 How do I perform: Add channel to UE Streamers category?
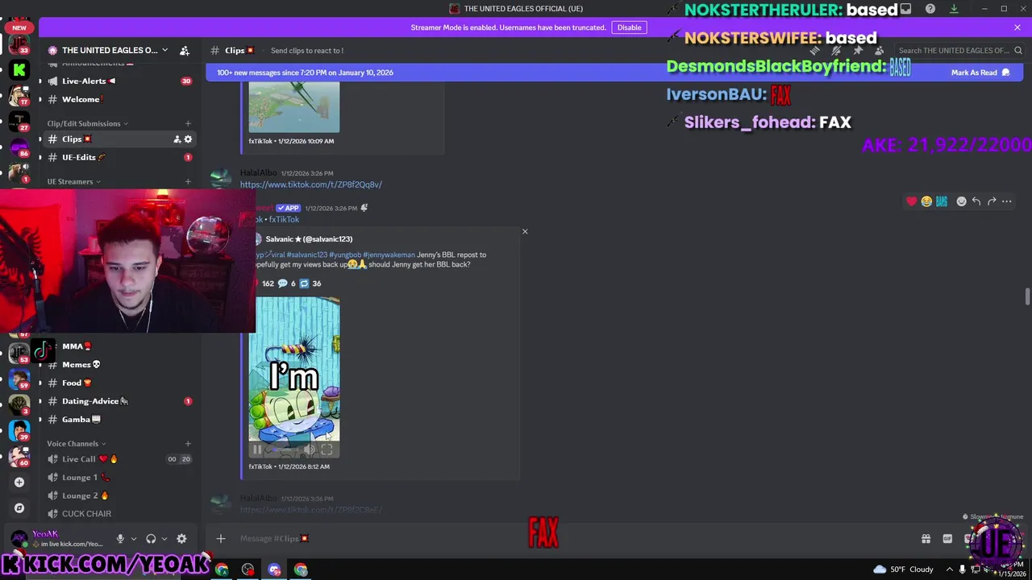[x=188, y=182]
